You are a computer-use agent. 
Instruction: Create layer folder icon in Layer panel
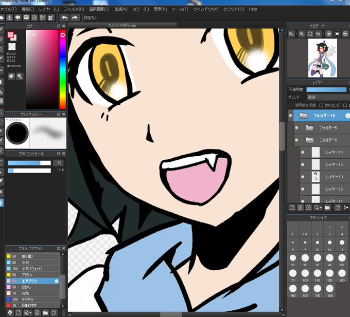tap(327, 208)
